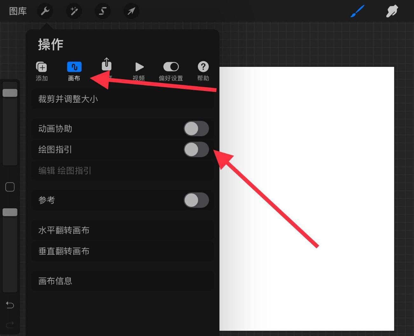Screen dimensions: 414x336
Task: Choose 水平翻转画布
Action: (x=123, y=230)
